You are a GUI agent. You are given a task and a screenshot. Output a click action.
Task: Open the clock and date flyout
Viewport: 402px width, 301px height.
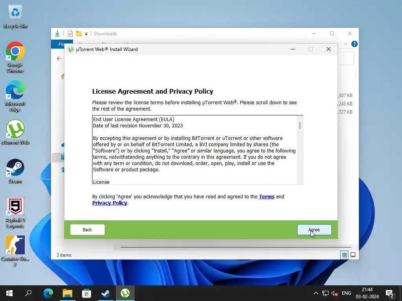point(367,293)
